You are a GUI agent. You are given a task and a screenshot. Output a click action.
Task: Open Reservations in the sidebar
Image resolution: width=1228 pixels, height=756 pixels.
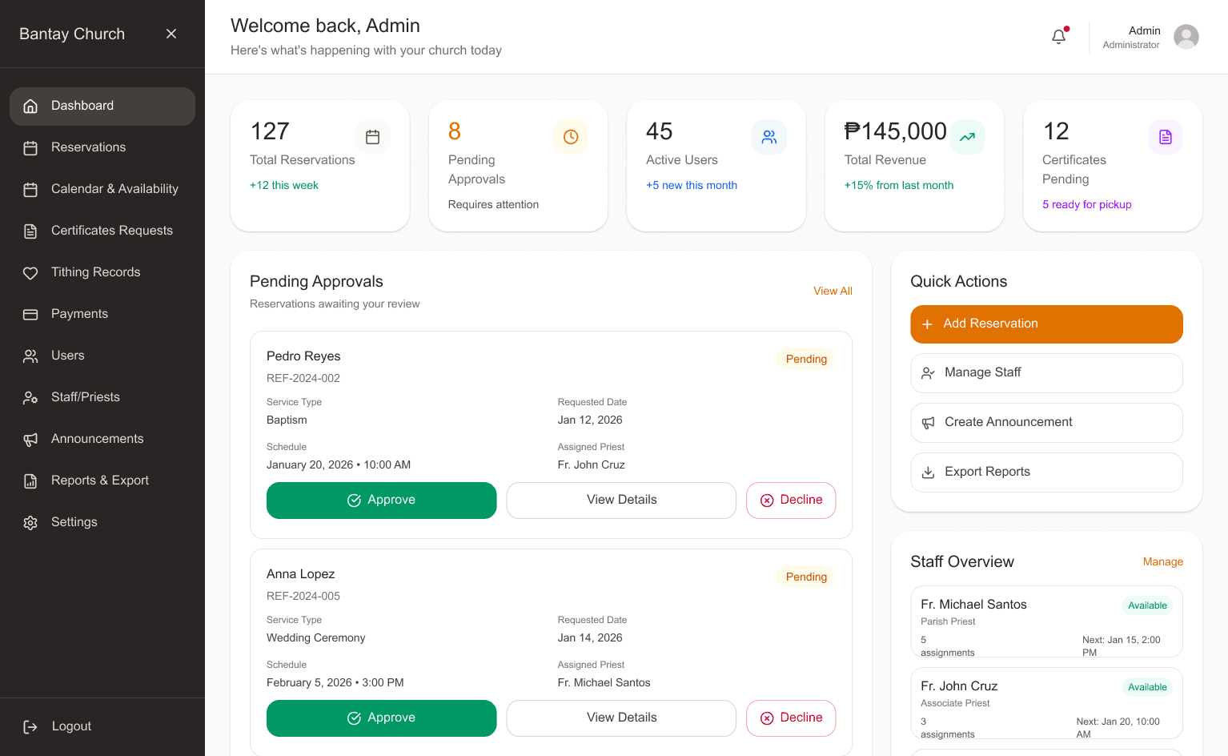click(88, 147)
